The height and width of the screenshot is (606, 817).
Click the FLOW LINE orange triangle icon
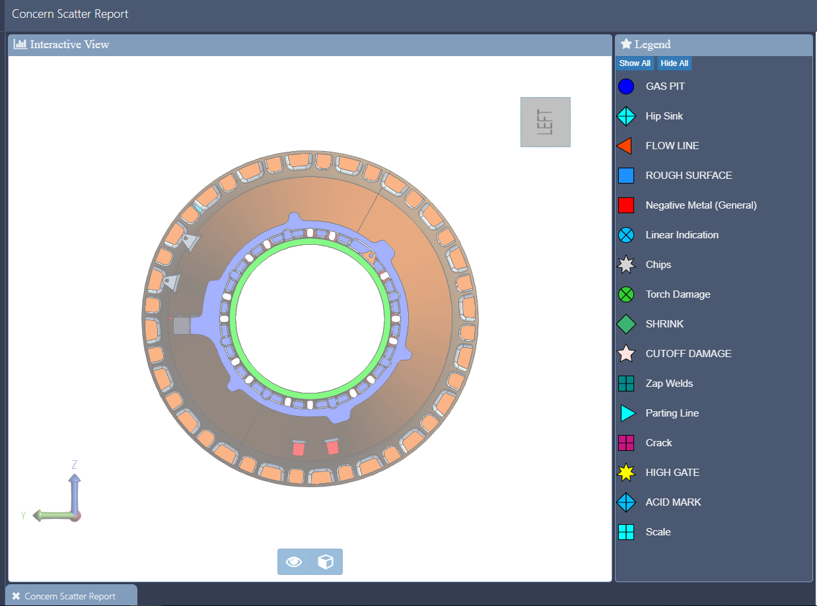point(625,146)
